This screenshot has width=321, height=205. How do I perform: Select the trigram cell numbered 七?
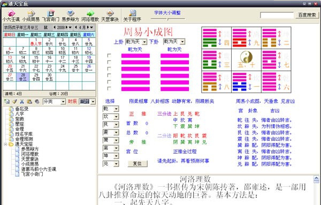coord(276,60)
